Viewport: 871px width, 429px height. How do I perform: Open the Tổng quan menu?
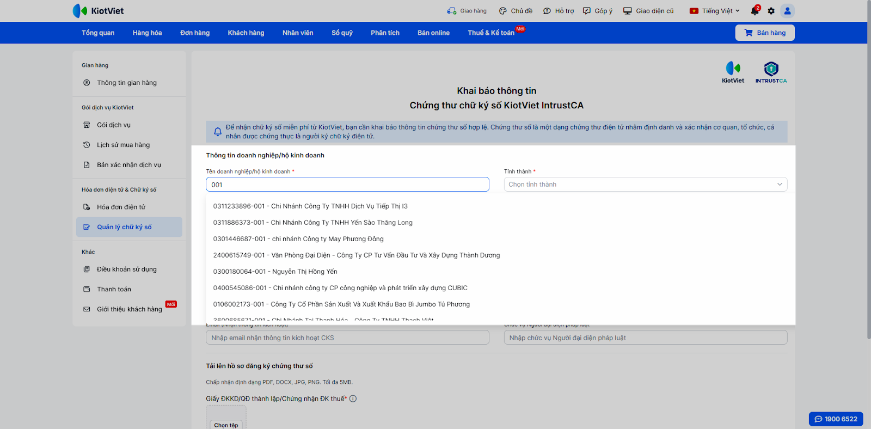(x=98, y=33)
